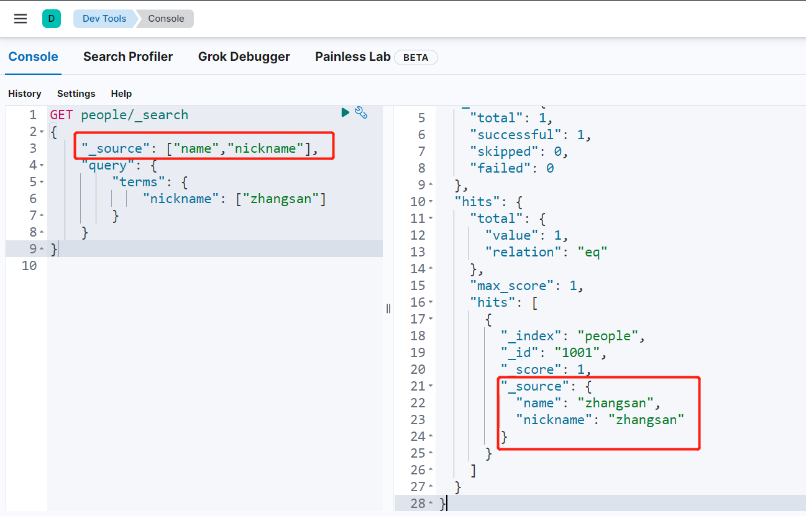Fold the response _source object at line 21

pos(431,386)
